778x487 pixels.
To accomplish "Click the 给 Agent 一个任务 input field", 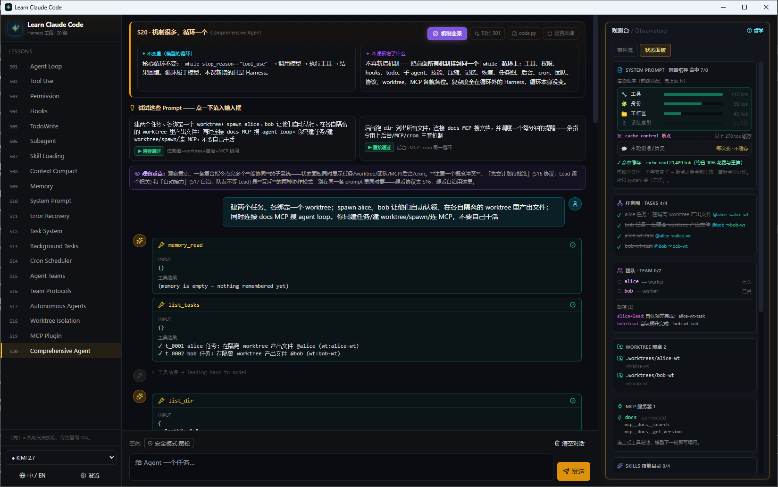I will [341, 467].
